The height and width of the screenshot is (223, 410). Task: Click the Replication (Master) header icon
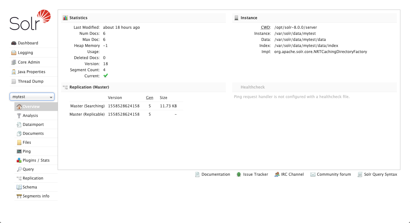pos(65,87)
